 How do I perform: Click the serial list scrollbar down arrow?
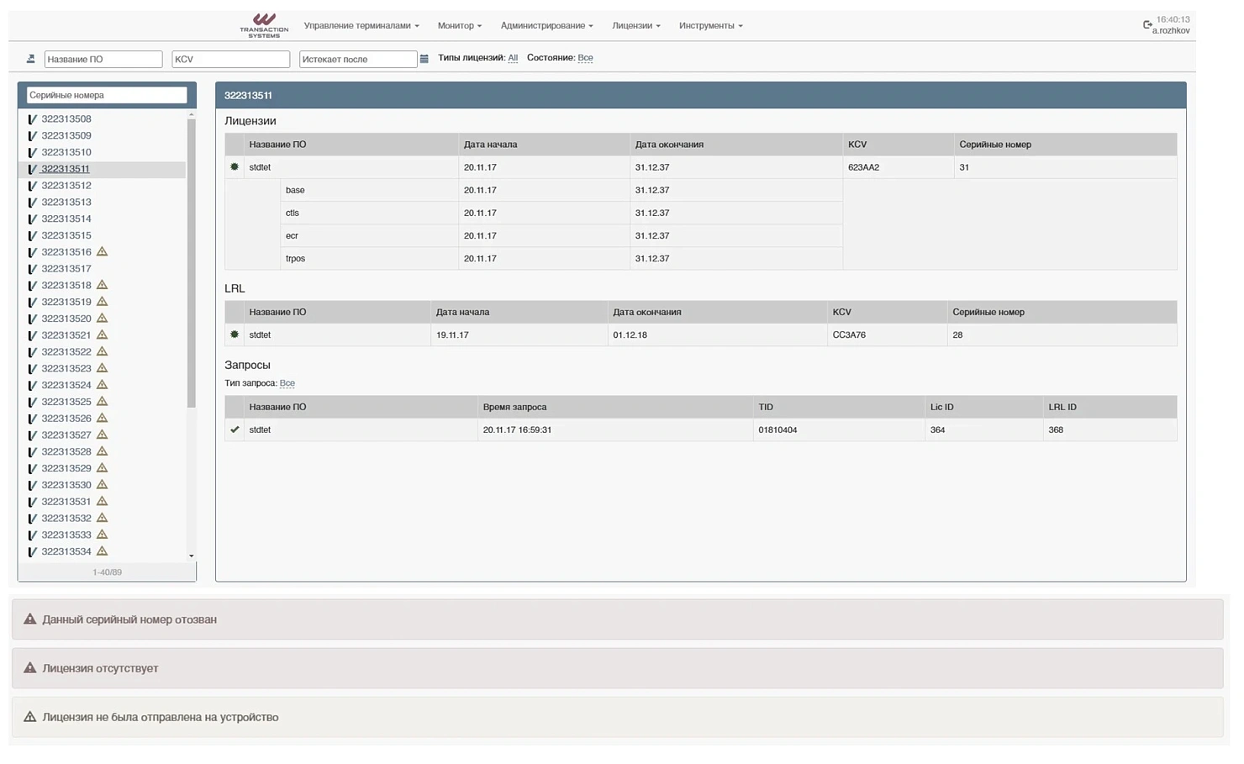pyautogui.click(x=192, y=556)
